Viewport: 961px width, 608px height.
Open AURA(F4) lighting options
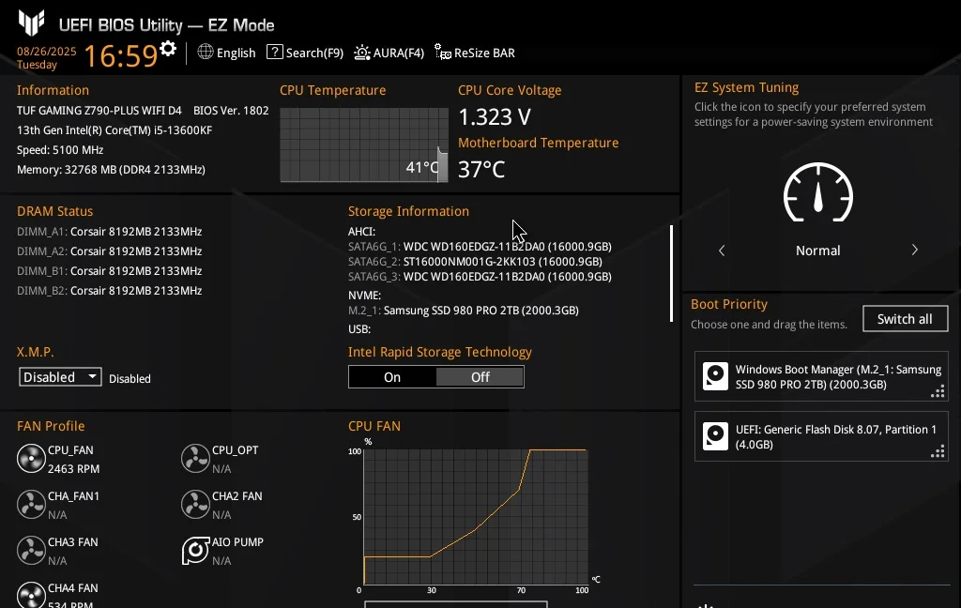coord(389,53)
